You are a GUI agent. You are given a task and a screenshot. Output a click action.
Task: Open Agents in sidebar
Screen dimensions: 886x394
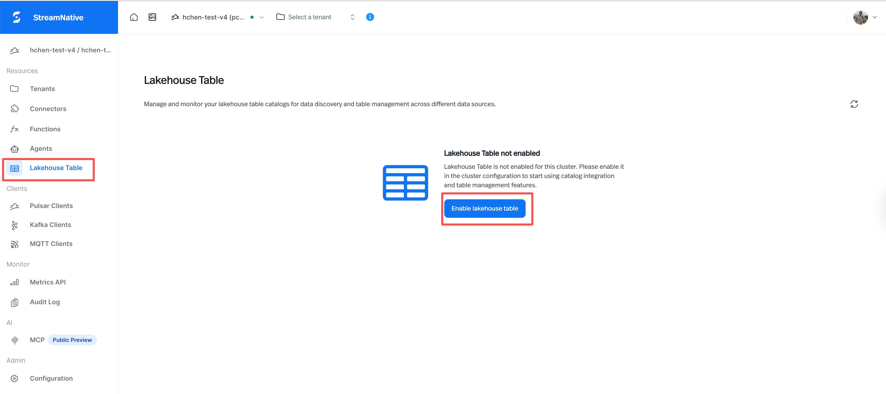click(41, 149)
